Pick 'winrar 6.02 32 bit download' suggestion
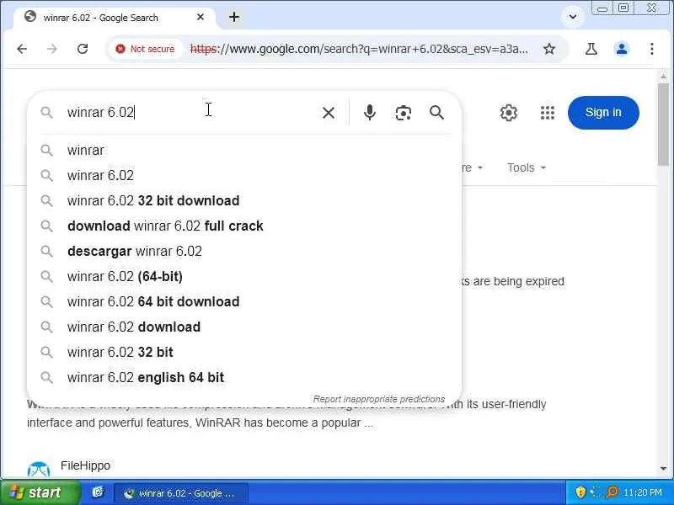 pos(244,200)
